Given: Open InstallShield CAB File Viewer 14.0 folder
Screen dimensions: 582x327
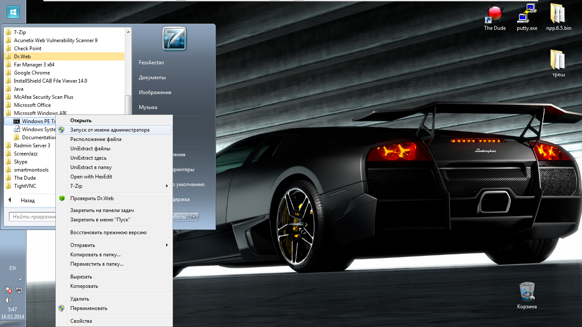Looking at the screenshot, I should 64,80.
